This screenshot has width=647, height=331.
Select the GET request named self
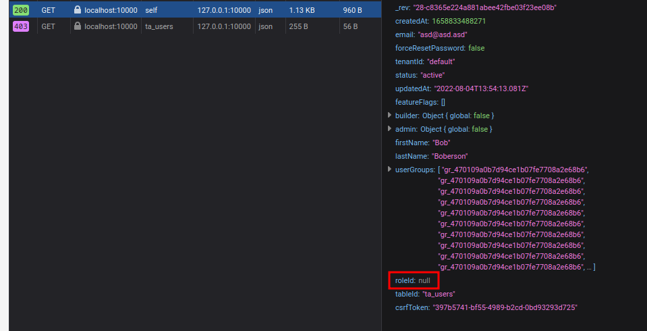click(x=195, y=10)
